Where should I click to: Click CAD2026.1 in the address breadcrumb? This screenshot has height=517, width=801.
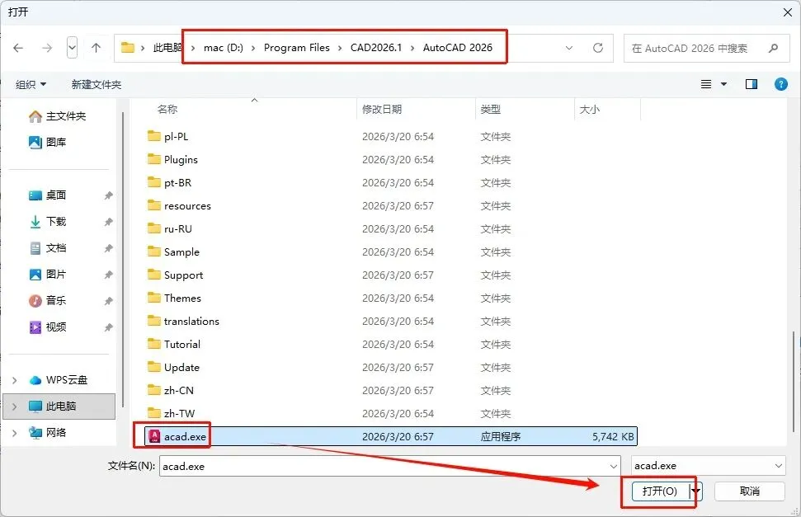[376, 48]
